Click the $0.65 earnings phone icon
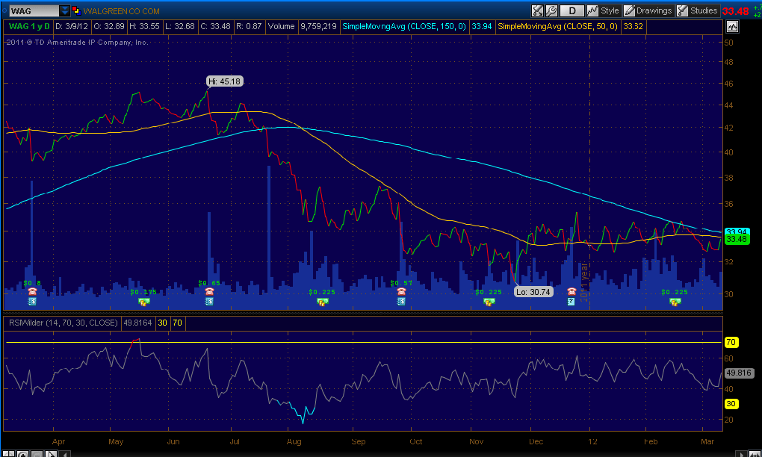The image size is (762, 457). [209, 291]
